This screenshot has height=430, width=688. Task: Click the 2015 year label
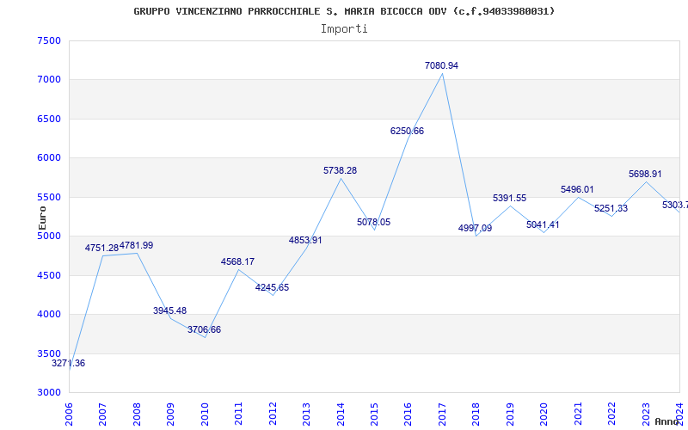(374, 415)
